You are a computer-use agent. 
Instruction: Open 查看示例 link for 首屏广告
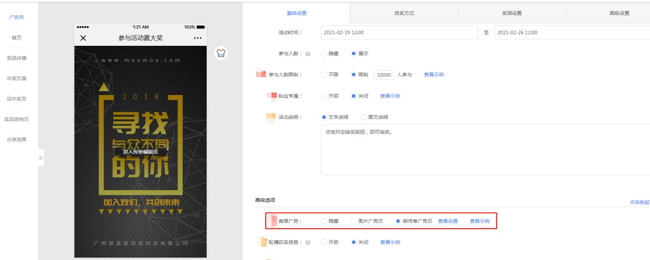[479, 221]
